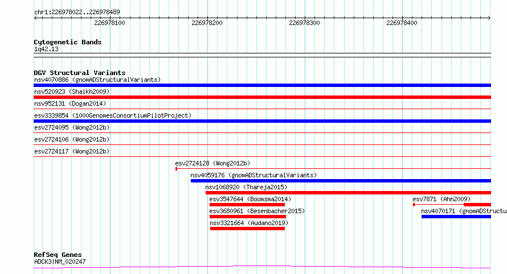This screenshot has height=274, width=507.
Task: Open the esv2724106 (Wong2012b) label
Action: pyautogui.click(x=72, y=139)
